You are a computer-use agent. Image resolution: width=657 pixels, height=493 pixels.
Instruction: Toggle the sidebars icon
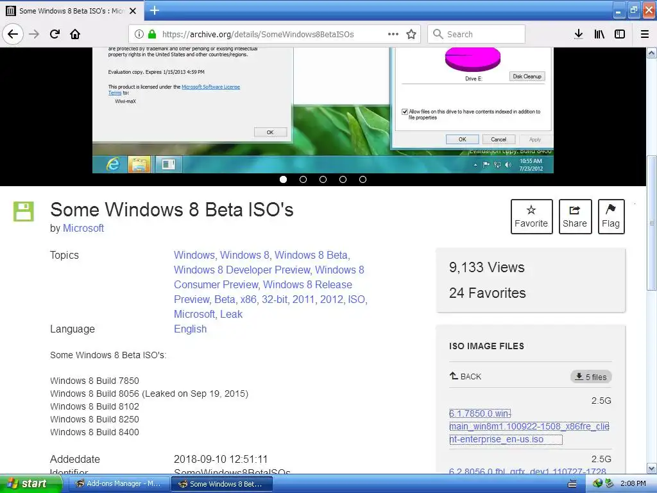(x=620, y=34)
